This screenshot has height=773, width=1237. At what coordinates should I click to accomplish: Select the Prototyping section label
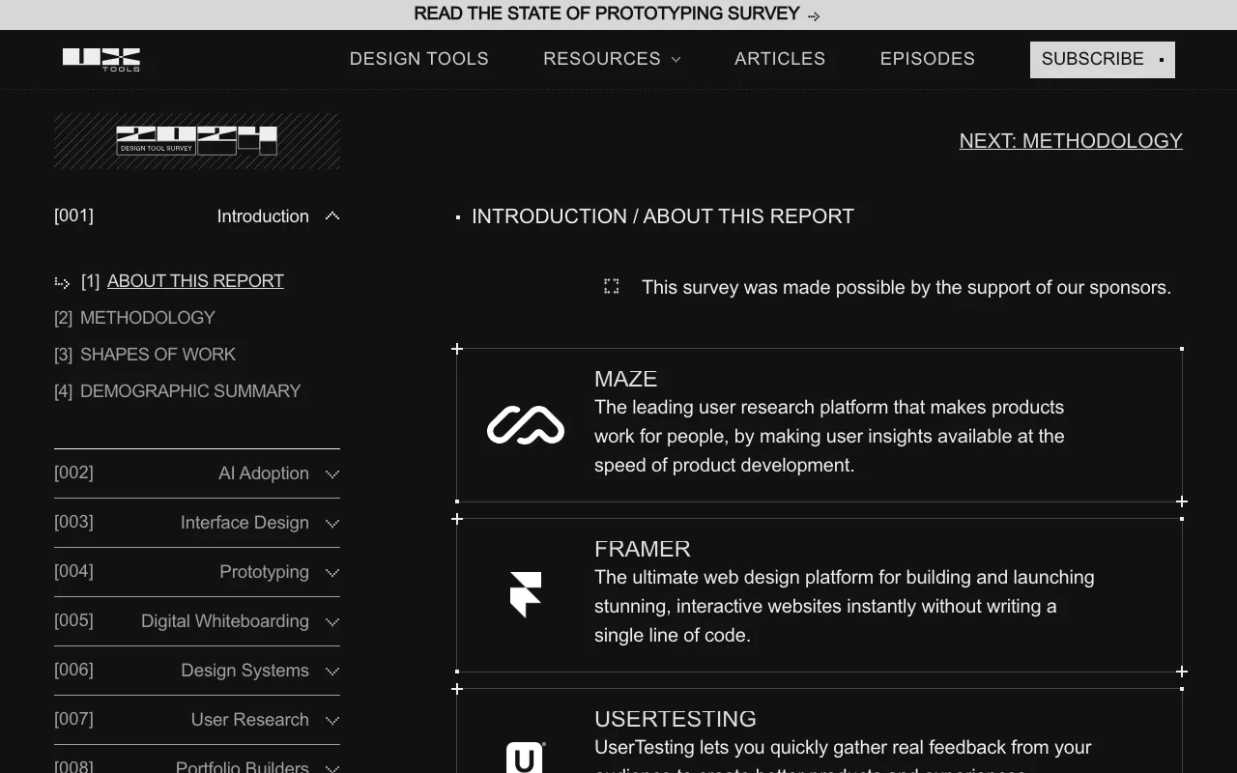(264, 572)
